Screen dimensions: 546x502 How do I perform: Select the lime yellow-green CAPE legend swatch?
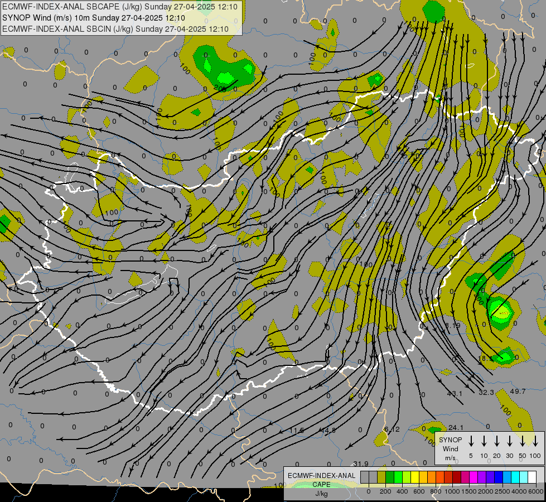click(x=407, y=477)
